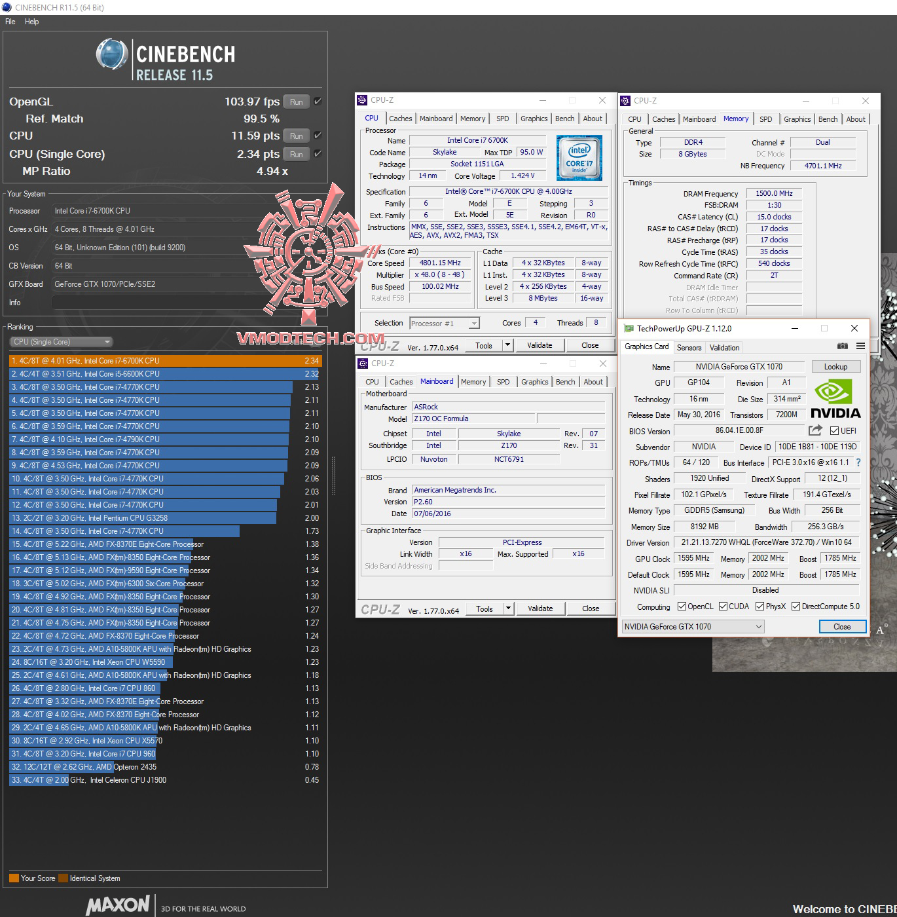Click the Z170 OC Formula model field
This screenshot has height=917, width=897.
click(473, 419)
